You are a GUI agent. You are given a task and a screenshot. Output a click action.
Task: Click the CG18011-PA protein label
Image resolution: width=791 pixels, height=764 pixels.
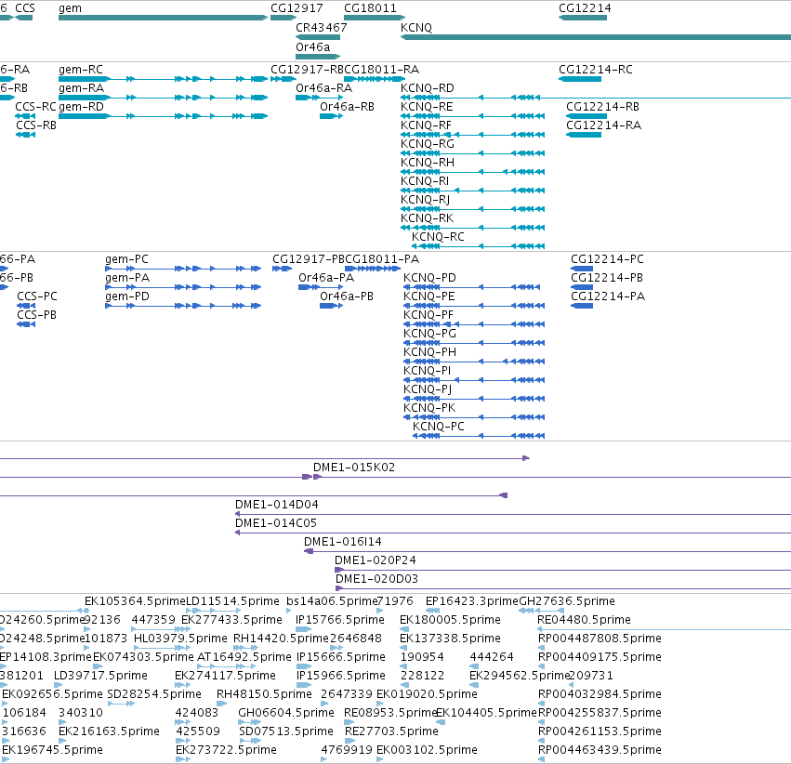(x=382, y=258)
